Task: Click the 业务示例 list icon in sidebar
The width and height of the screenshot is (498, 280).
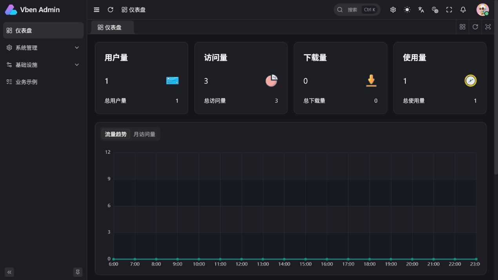Action: pyautogui.click(x=9, y=82)
